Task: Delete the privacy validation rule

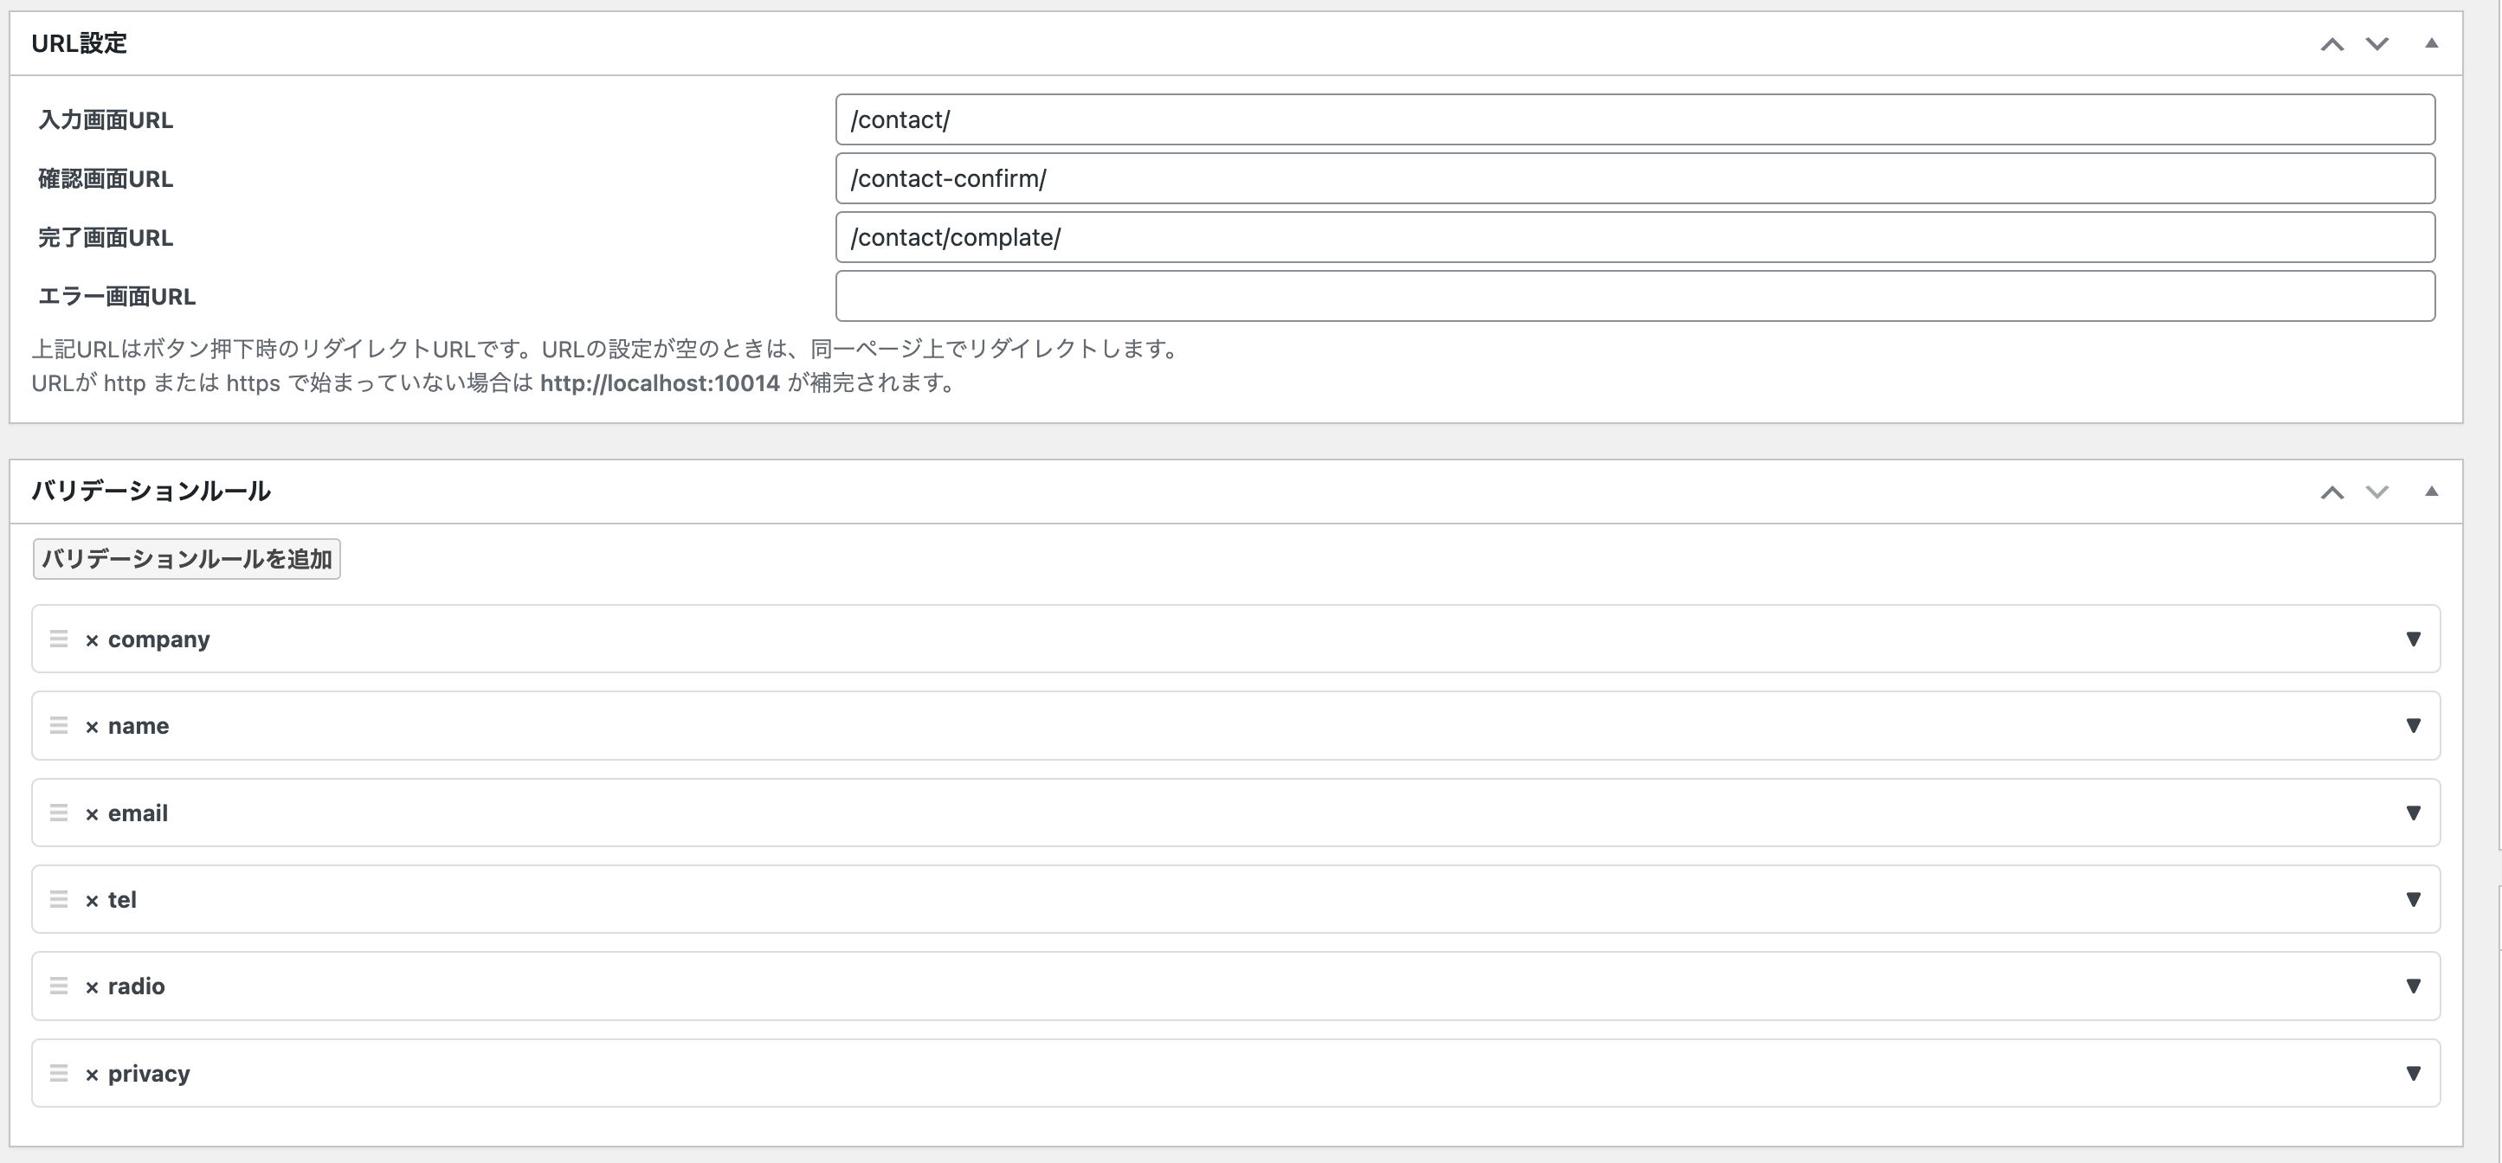Action: [91, 1075]
